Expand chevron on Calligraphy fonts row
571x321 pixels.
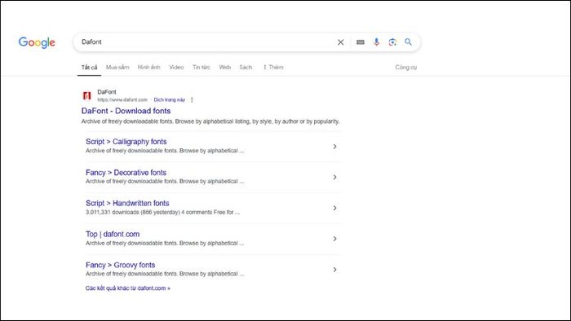[x=334, y=147]
